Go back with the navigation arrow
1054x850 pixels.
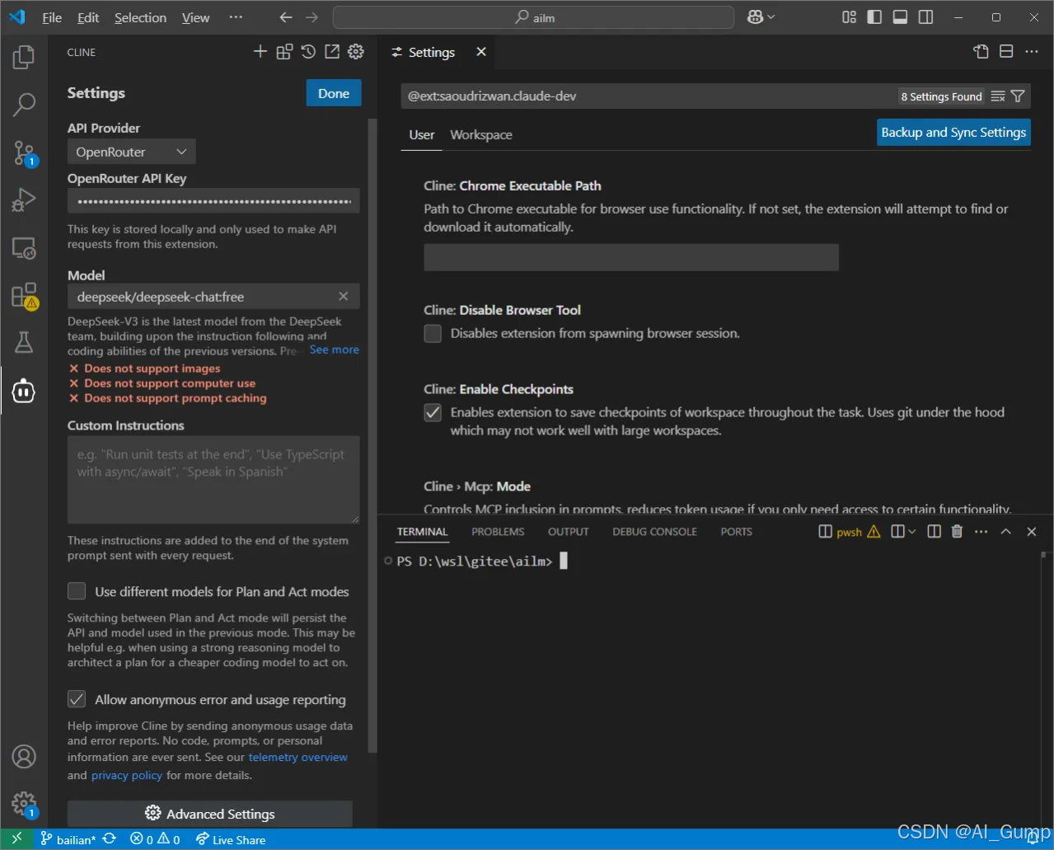point(286,17)
